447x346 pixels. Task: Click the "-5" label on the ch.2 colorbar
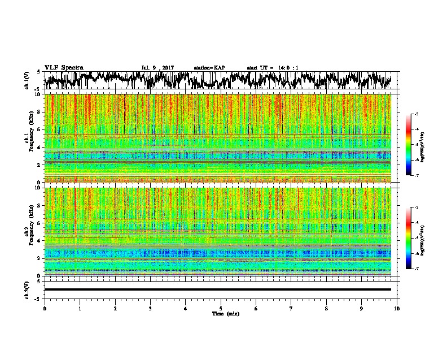tap(417, 238)
